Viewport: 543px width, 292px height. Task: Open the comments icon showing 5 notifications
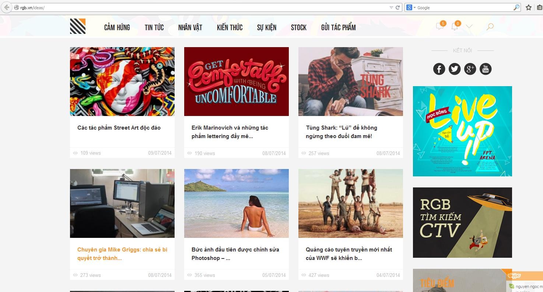439,27
